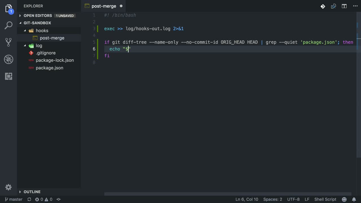This screenshot has height=203, width=361.
Task: Click 'ORIG_HEAD' in the code on line 5
Action: [233, 42]
